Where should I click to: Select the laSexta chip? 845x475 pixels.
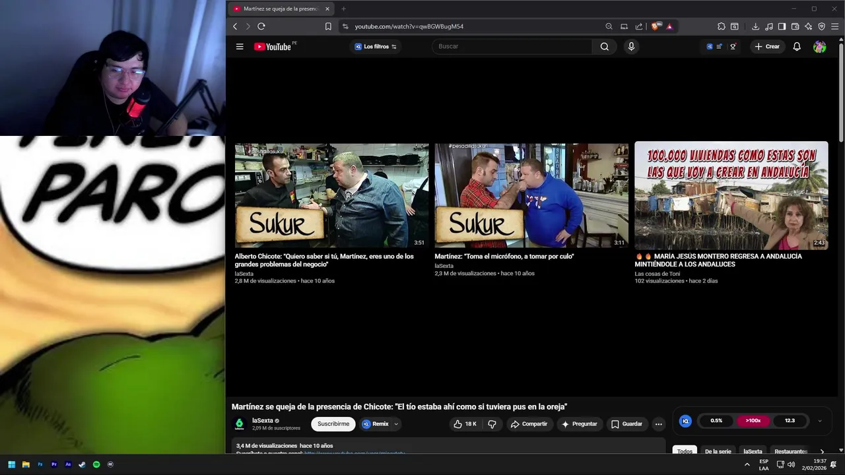point(753,451)
